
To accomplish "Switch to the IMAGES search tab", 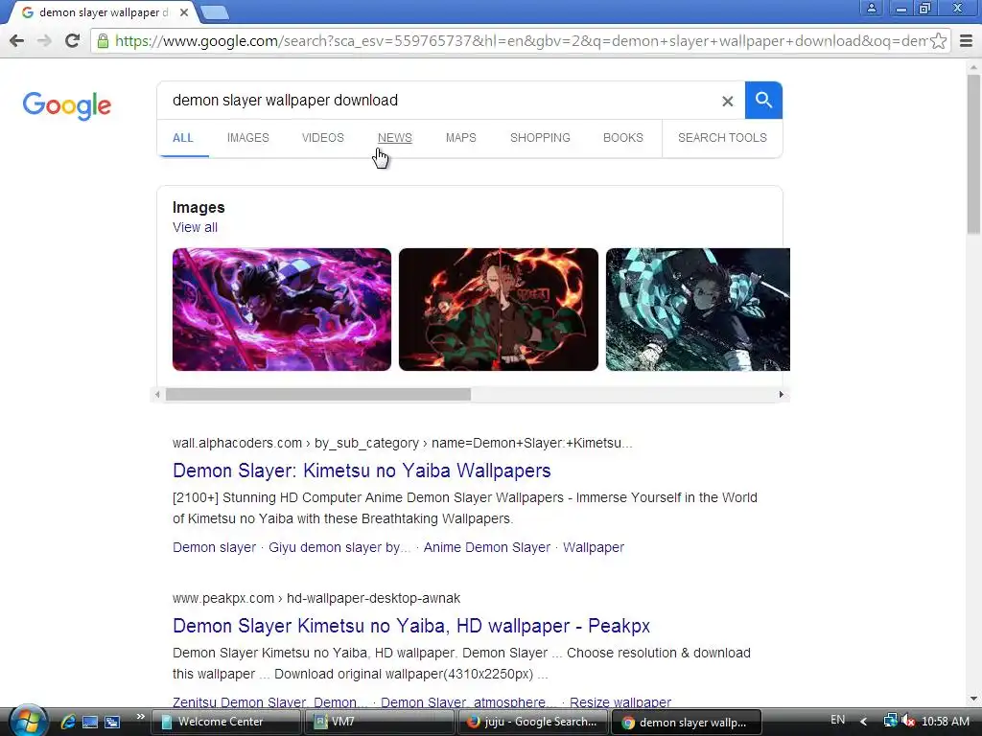I will 248,138.
